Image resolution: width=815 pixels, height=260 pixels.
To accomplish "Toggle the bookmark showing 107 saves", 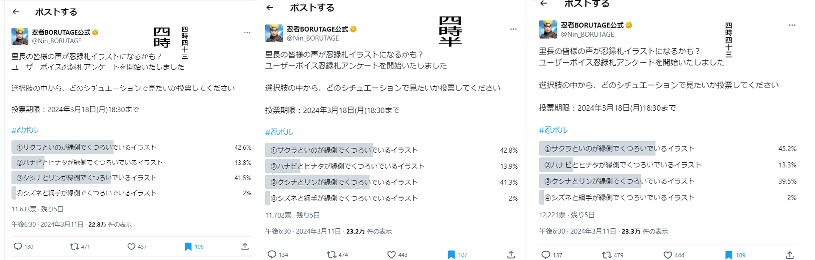I will click(451, 255).
